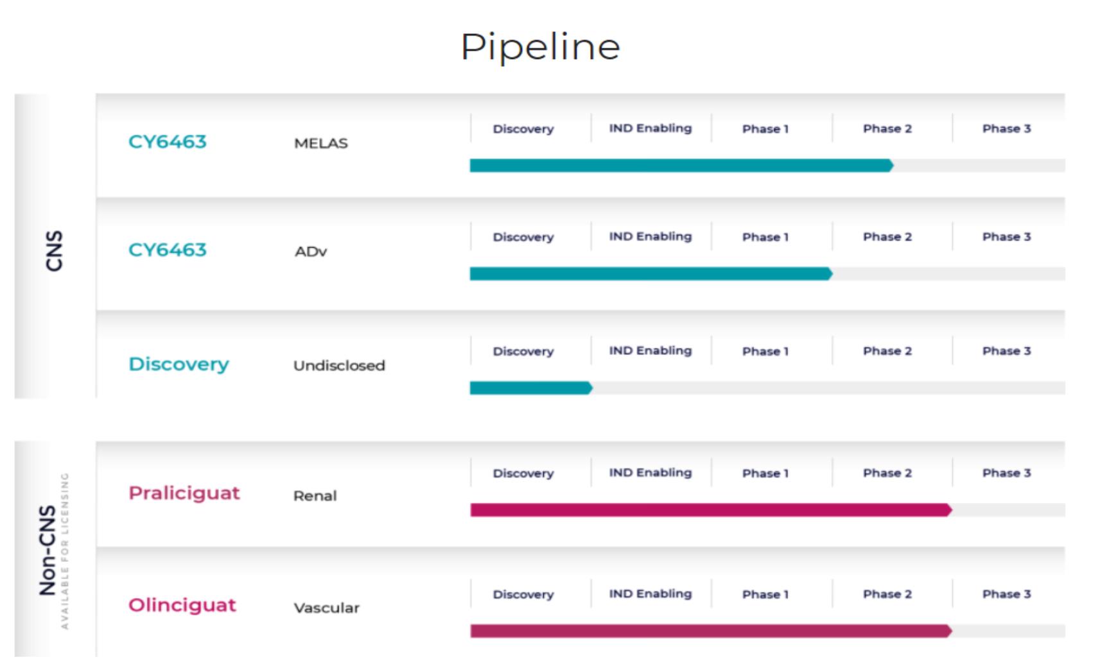
Task: Click the Vascular indication label
Action: 326,608
